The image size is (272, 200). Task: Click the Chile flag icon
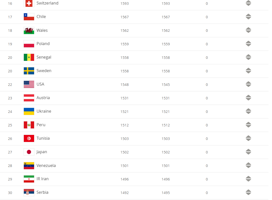point(29,17)
